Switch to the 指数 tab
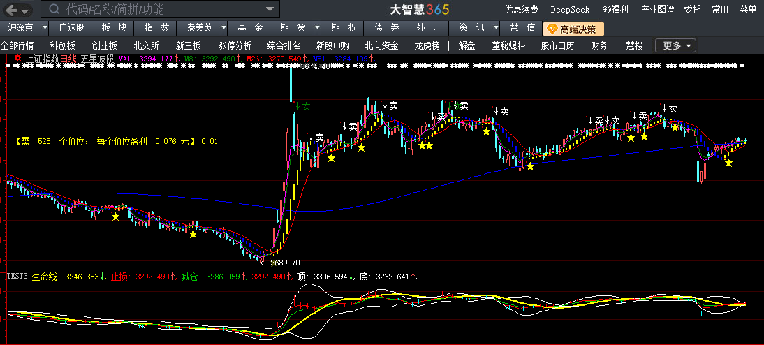 (156, 28)
